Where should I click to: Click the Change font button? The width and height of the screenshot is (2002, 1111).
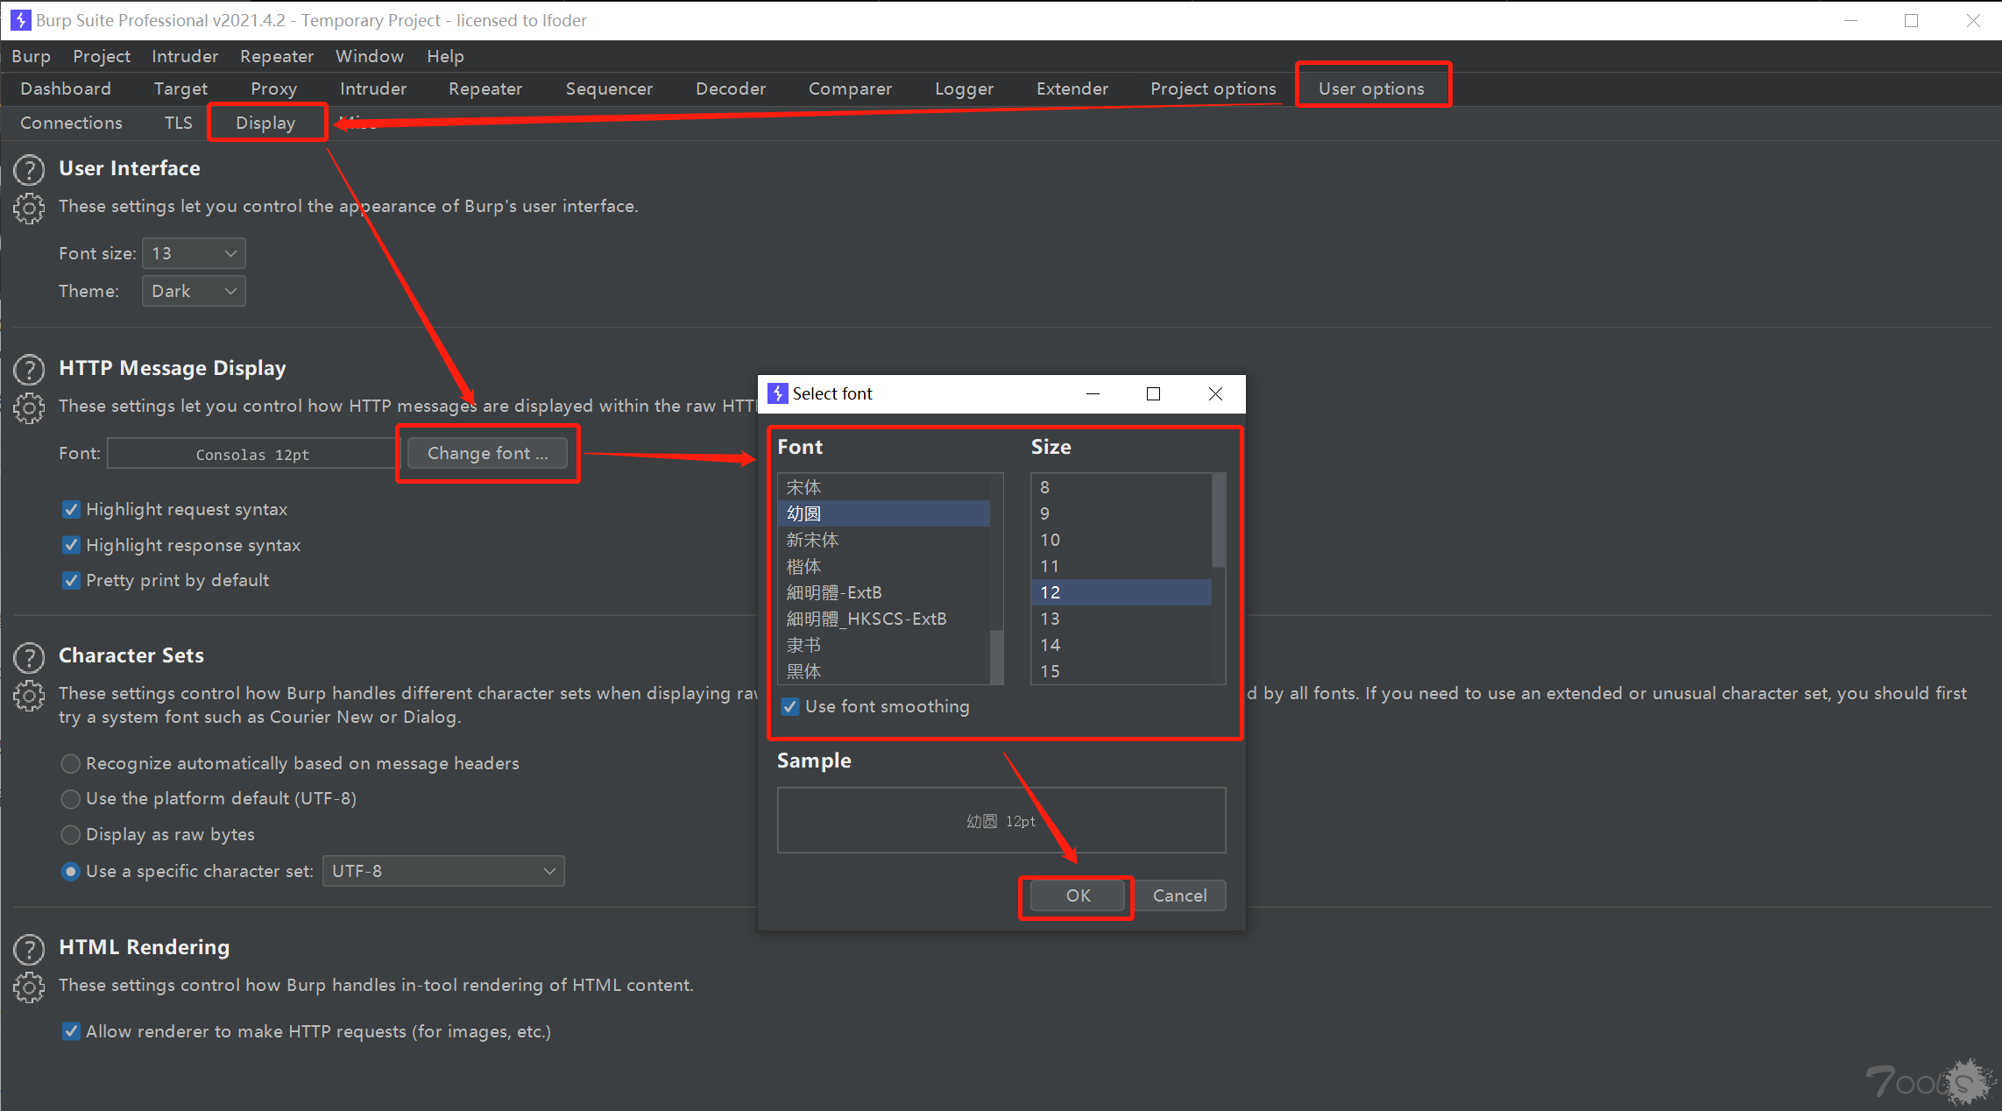[x=487, y=453]
